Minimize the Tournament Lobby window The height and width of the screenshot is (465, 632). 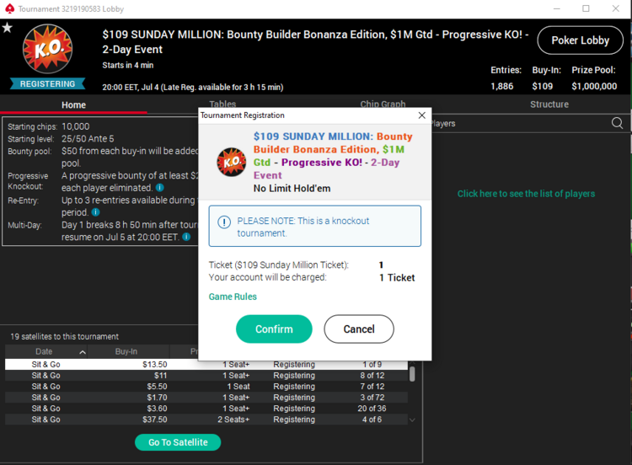pyautogui.click(x=557, y=9)
